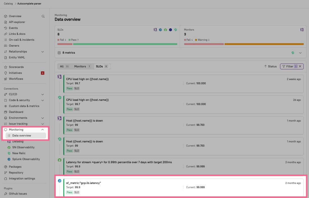Screen dimensions: 309x198
Task: Switch to the Monitors tab
Action: tap(82, 66)
